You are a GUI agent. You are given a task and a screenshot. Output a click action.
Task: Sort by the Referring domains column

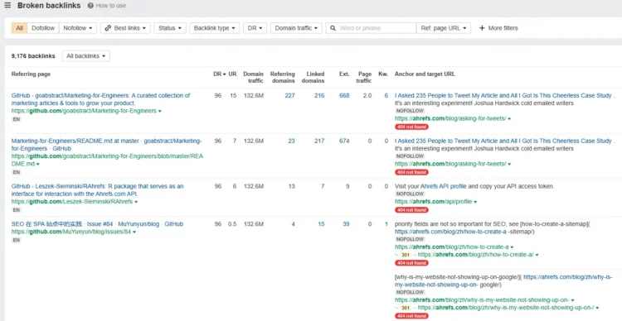pyautogui.click(x=283, y=77)
